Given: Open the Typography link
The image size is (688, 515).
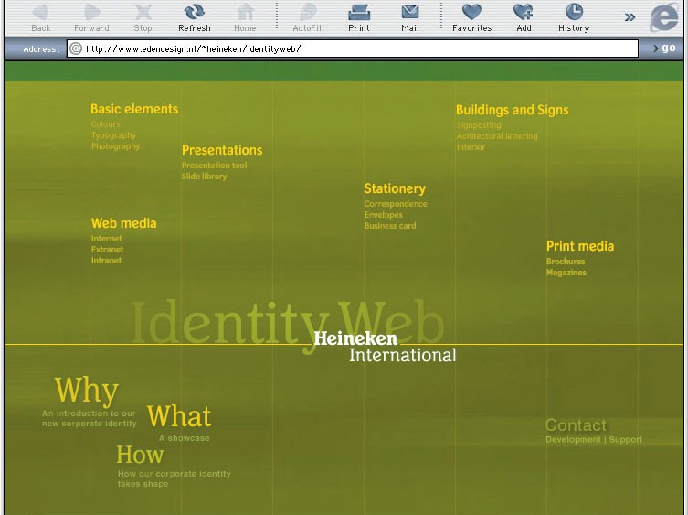Looking at the screenshot, I should coord(113,135).
